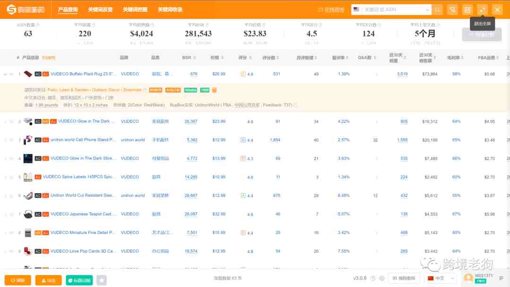Tick the checkbox for the Glow in The Dark Stick row
The height and width of the screenshot is (287, 510).
12,159
